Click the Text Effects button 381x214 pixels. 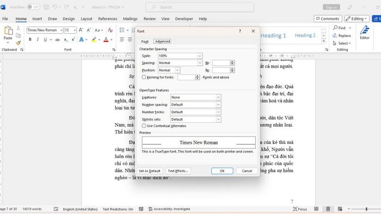[x=178, y=171]
